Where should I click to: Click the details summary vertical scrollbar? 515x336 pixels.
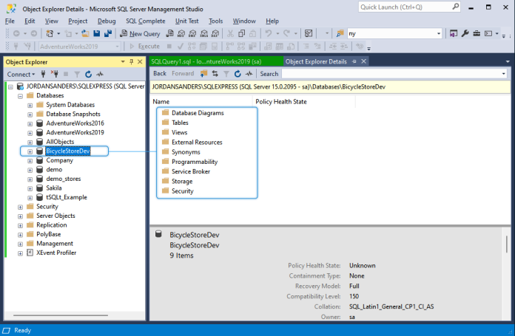pos(506,244)
